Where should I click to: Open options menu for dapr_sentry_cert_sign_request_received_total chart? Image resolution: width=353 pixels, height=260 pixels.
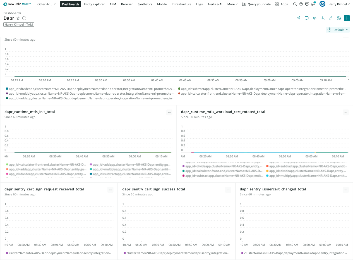click(111, 190)
